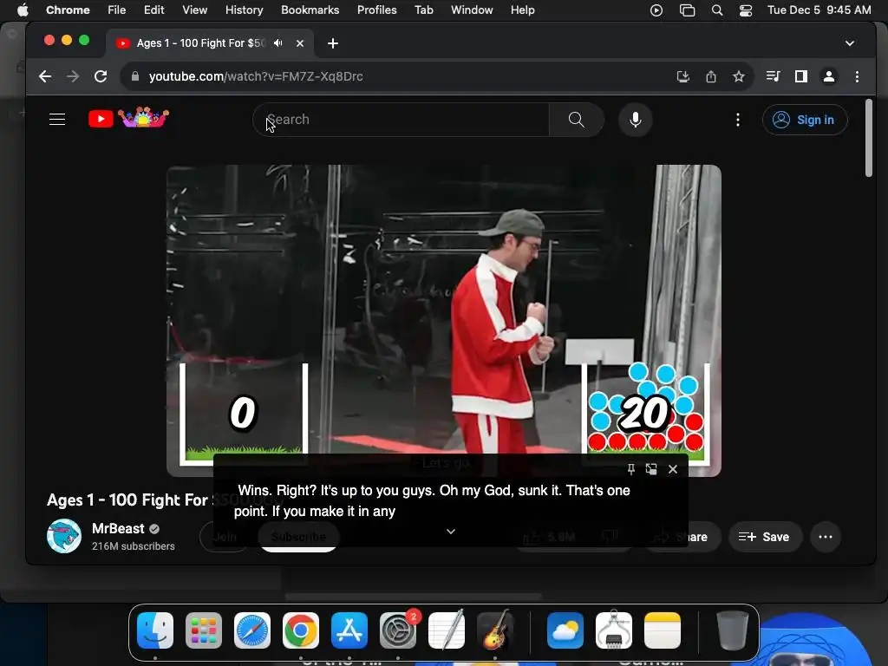Image resolution: width=888 pixels, height=666 pixels.
Task: Open more actions ellipsis button
Action: point(826,537)
